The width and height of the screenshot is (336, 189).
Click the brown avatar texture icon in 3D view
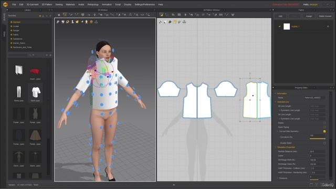coord(91,22)
